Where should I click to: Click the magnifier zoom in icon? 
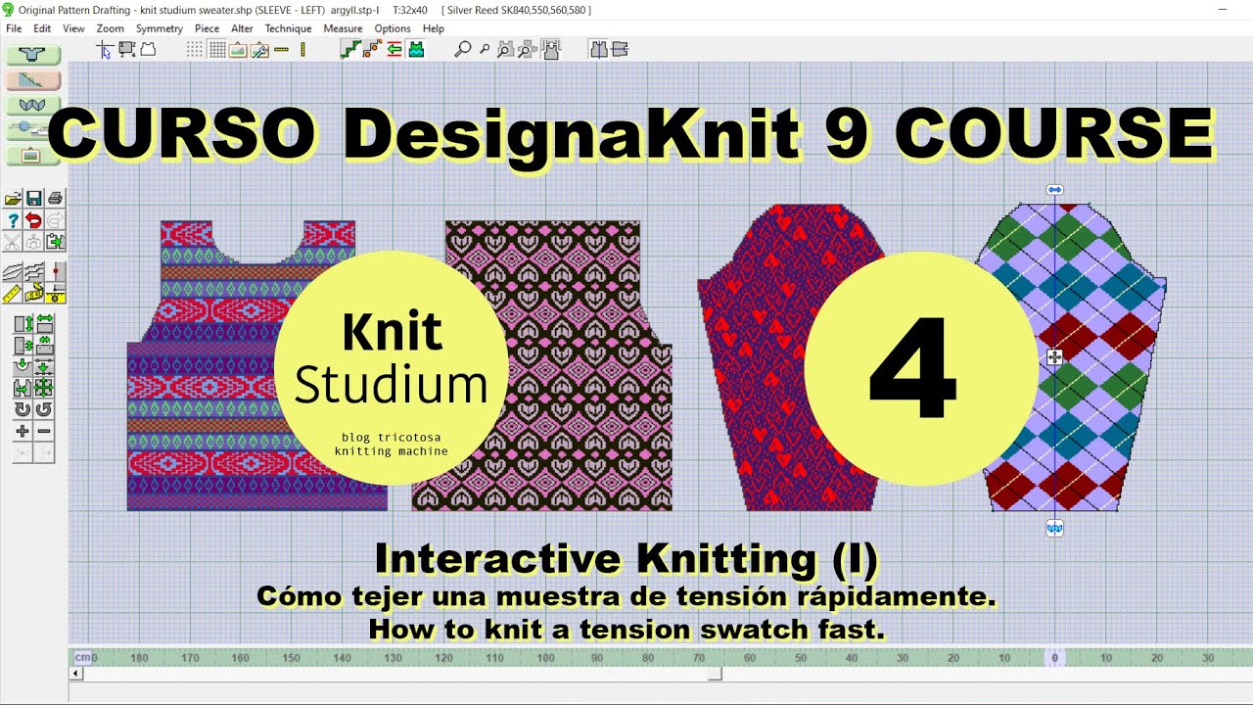(x=464, y=49)
